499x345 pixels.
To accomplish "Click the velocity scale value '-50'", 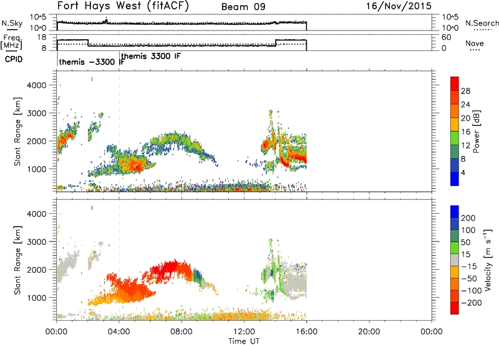I will (x=469, y=278).
